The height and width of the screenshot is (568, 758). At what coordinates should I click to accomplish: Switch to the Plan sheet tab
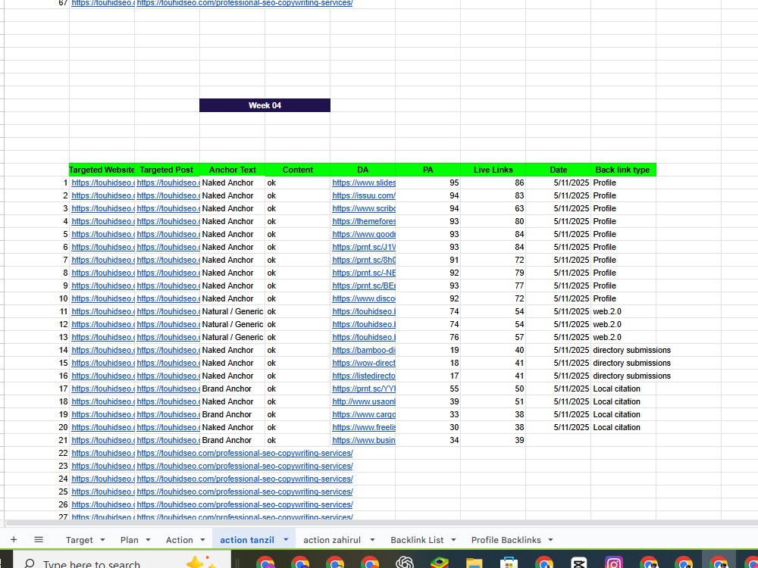pos(129,540)
